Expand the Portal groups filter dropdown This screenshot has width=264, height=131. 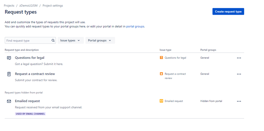[100, 40]
